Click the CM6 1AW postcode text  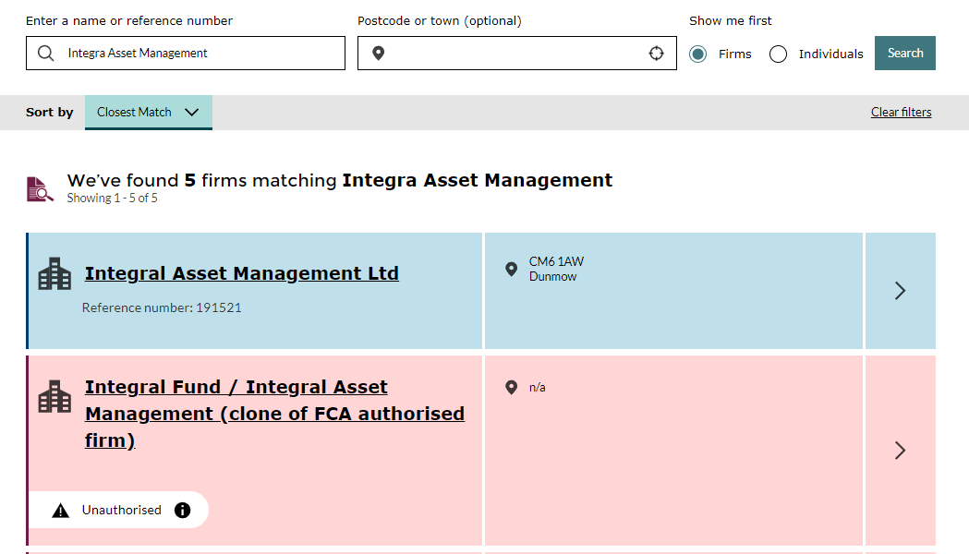pos(556,261)
